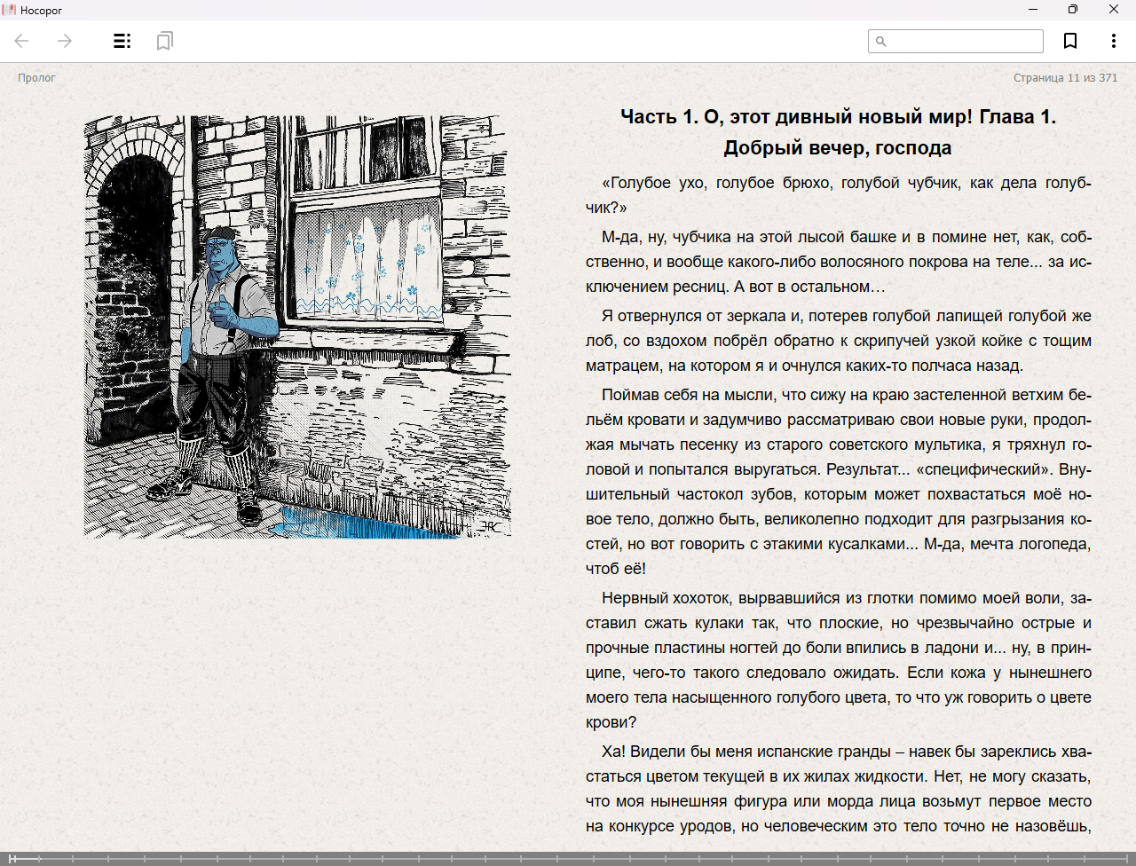The image size is (1136, 866).
Task: Click the Носорог app icon in title bar
Action: pyautogui.click(x=9, y=10)
